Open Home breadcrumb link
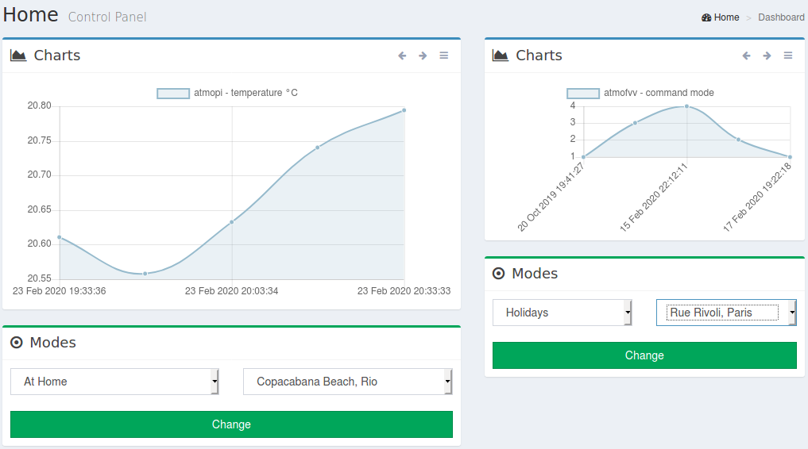The width and height of the screenshot is (808, 449). click(727, 17)
